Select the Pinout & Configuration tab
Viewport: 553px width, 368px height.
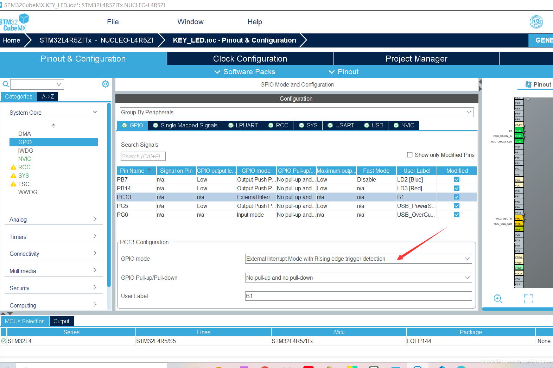83,59
